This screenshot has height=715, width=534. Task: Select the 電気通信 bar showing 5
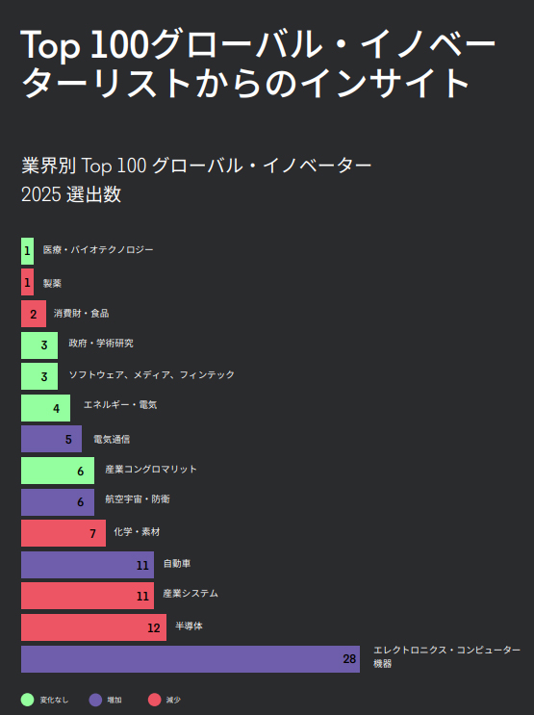tap(52, 439)
